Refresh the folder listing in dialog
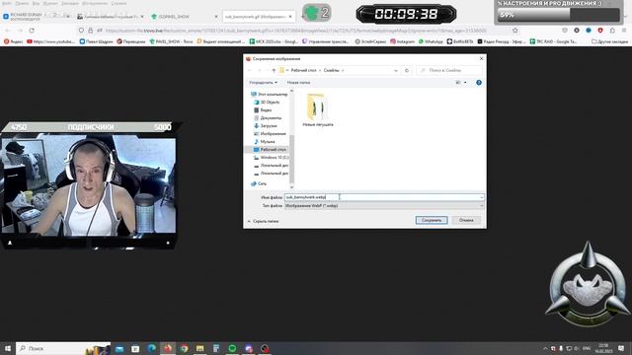632x355 pixels. (x=406, y=70)
